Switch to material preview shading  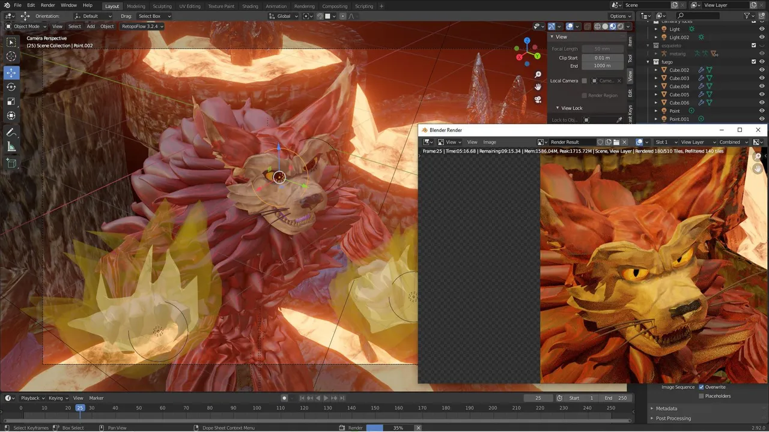coord(613,26)
